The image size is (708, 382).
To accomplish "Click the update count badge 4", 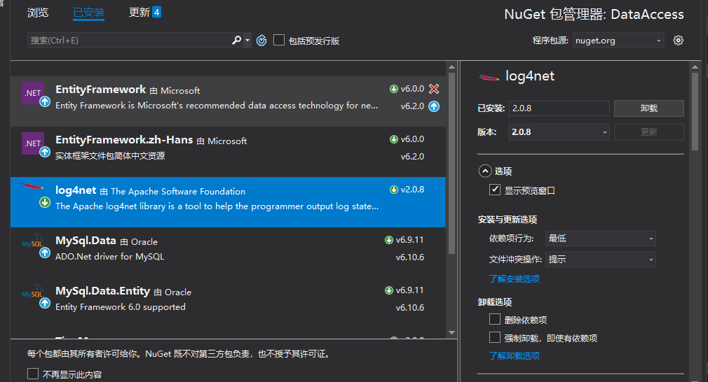I will pyautogui.click(x=157, y=12).
